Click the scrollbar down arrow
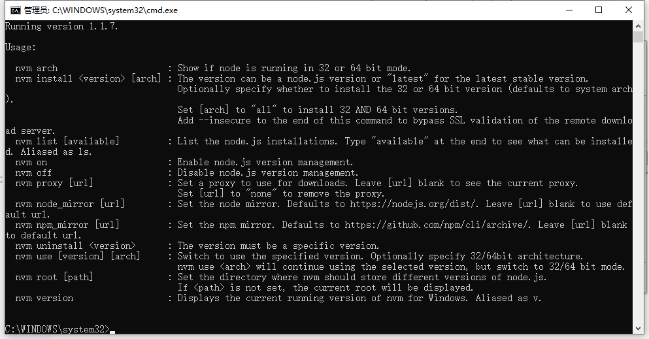 (638, 329)
